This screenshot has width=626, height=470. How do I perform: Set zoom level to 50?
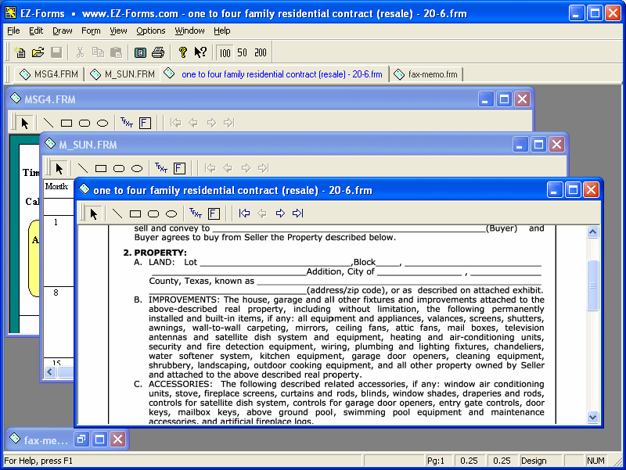coord(244,52)
